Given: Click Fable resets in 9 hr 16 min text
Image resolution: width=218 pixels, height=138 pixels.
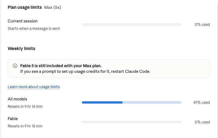Looking at the screenshot, I should (25, 126).
